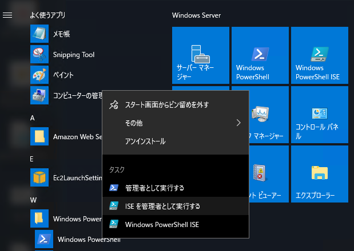
Task: Click the Windows PowerShell folder icon
Action: click(39, 218)
